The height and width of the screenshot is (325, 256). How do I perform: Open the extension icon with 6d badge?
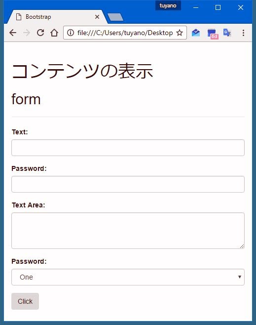click(213, 34)
